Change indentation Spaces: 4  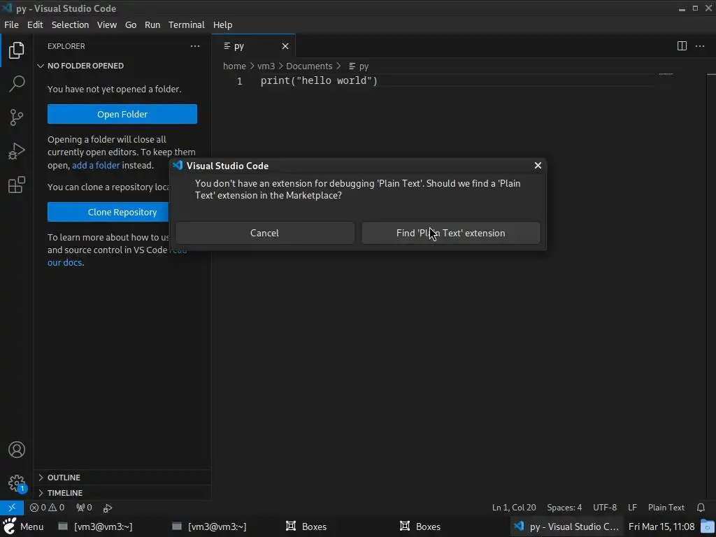[564, 508]
